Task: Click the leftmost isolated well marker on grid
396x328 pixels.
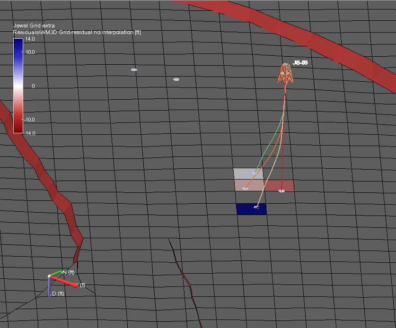Action: tap(134, 69)
